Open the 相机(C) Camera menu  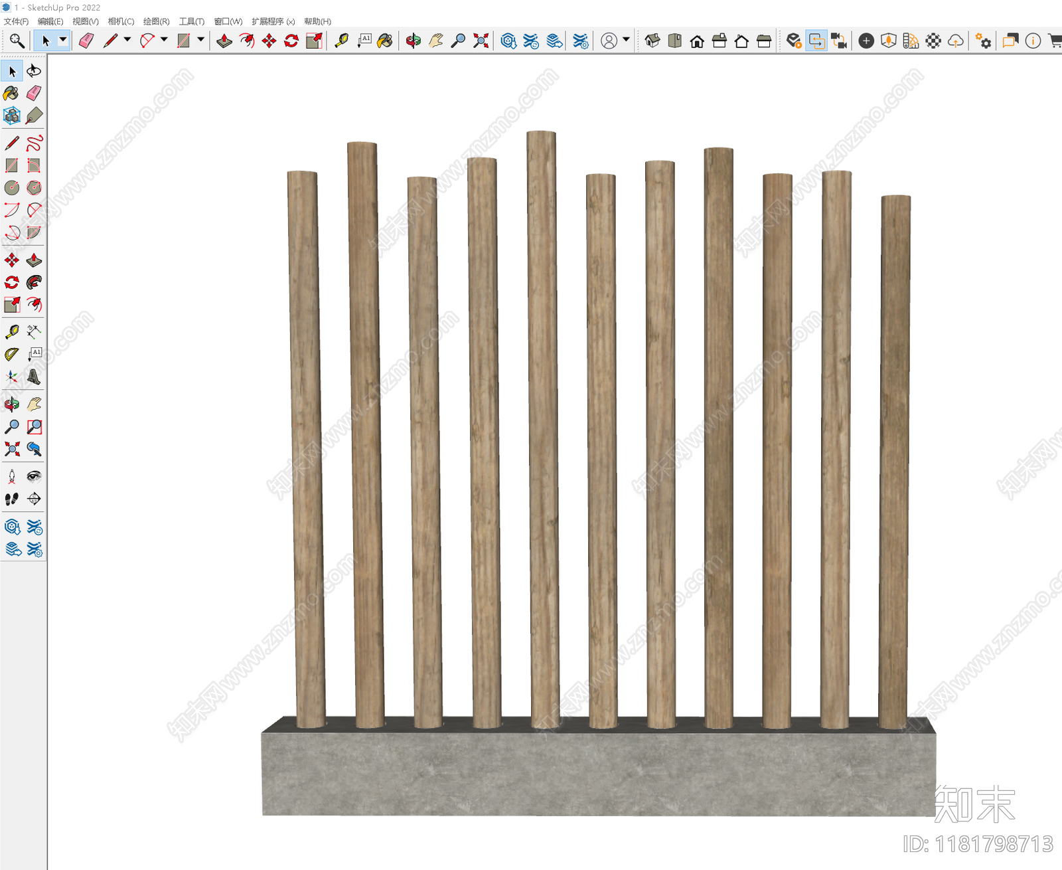click(121, 21)
